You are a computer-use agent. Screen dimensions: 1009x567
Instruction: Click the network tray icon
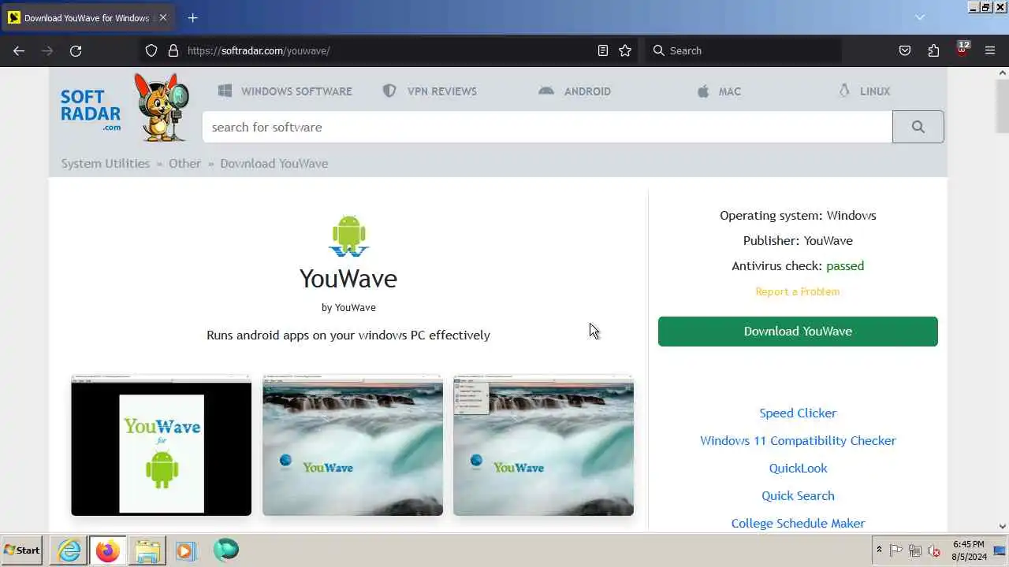[x=915, y=550]
